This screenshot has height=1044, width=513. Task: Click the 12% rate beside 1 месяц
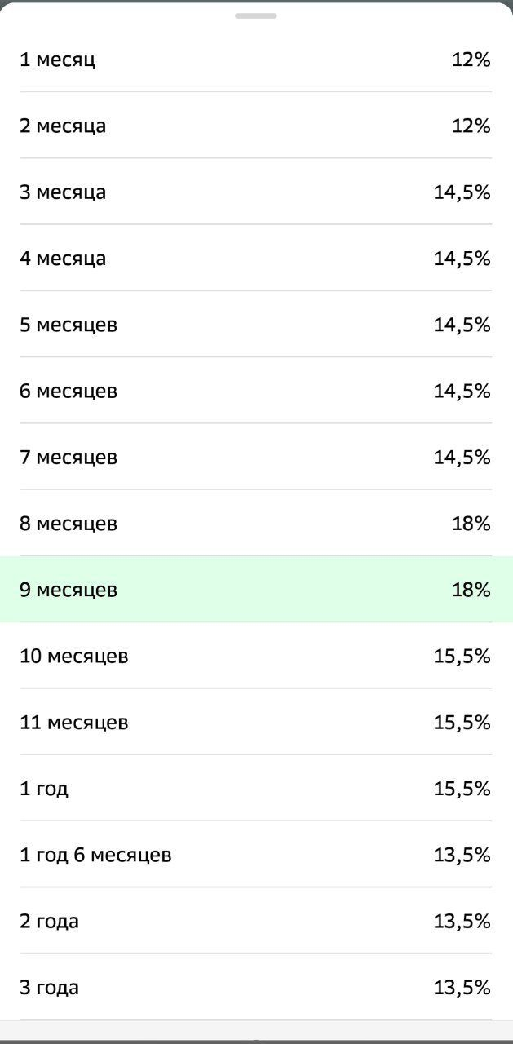(x=471, y=60)
